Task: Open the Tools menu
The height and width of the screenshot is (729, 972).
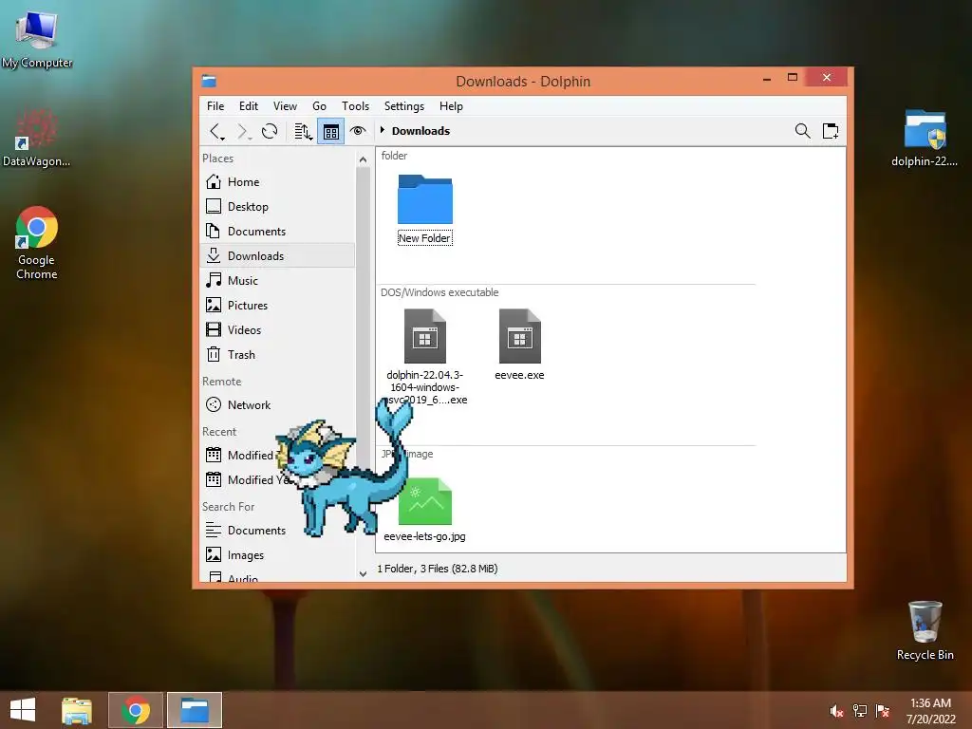Action: [355, 106]
